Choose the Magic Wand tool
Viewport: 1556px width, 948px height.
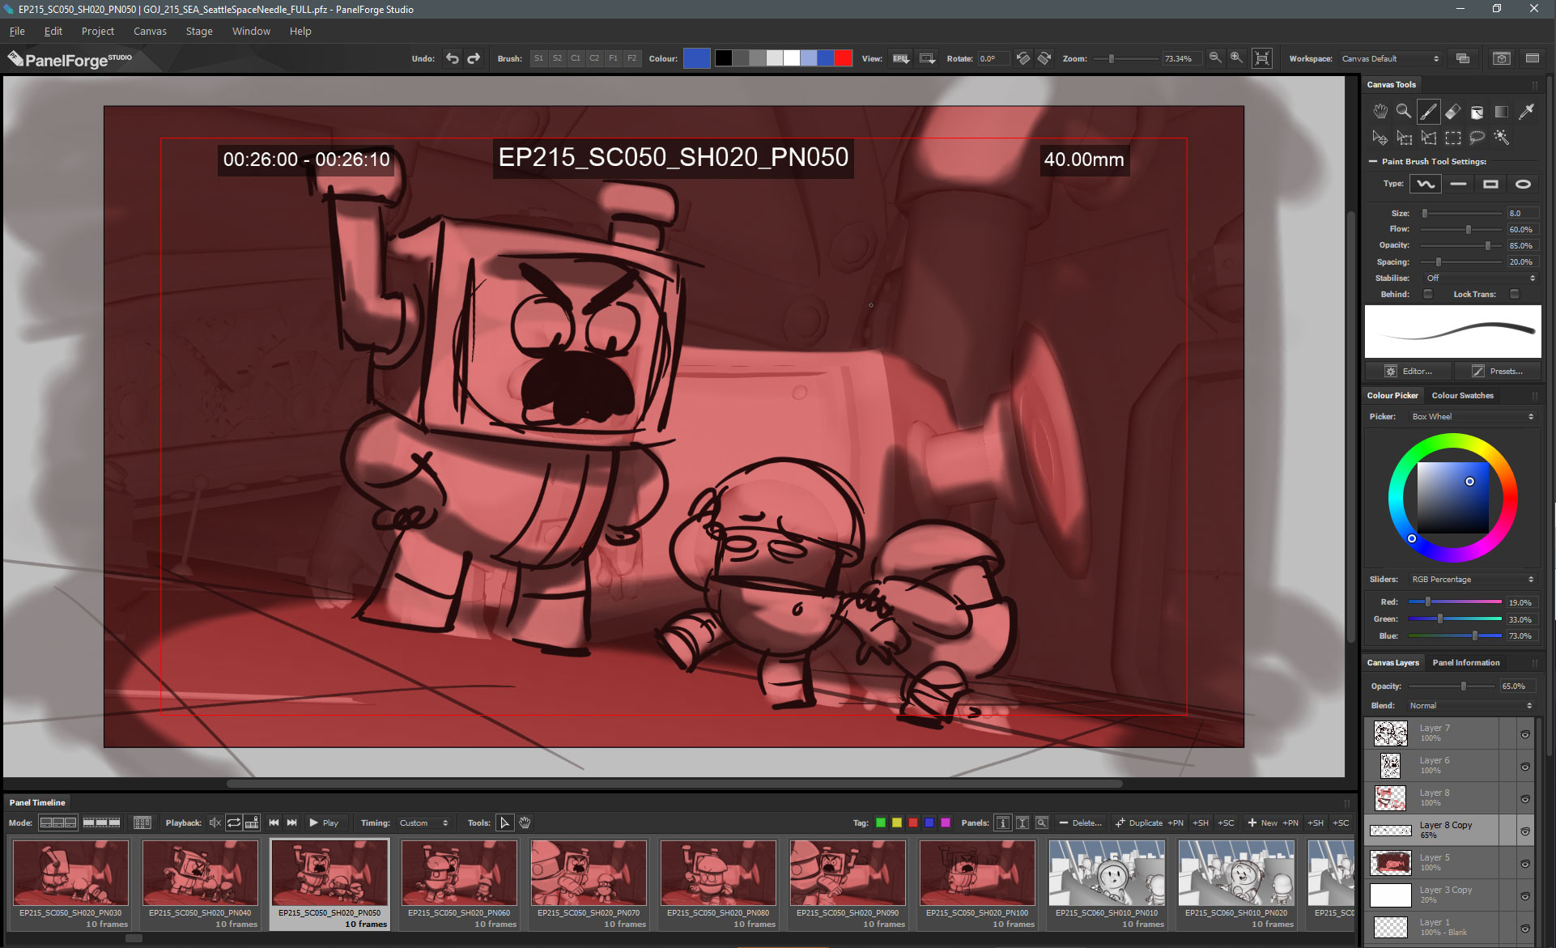pyautogui.click(x=1503, y=138)
